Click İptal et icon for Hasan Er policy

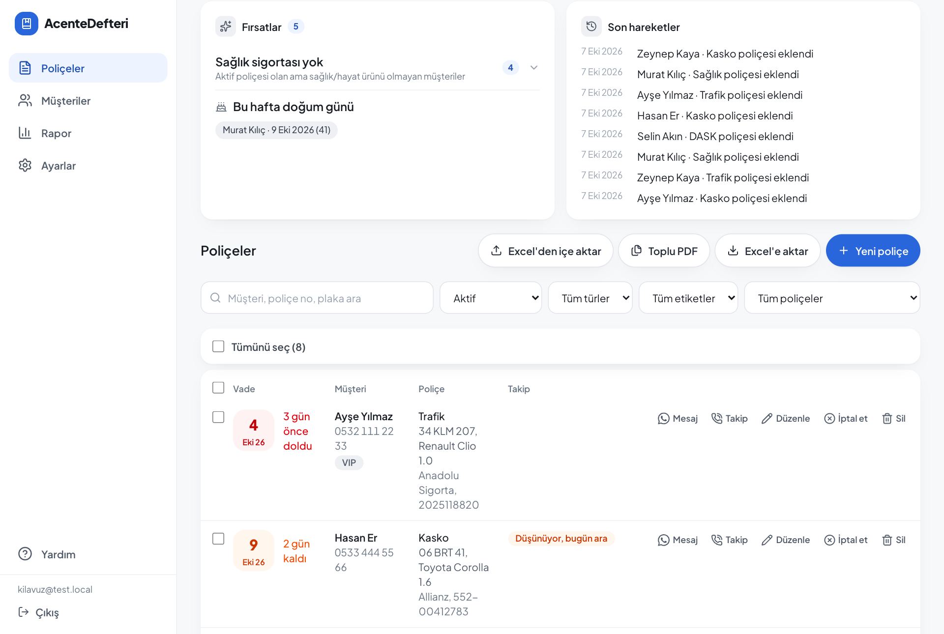(x=829, y=540)
